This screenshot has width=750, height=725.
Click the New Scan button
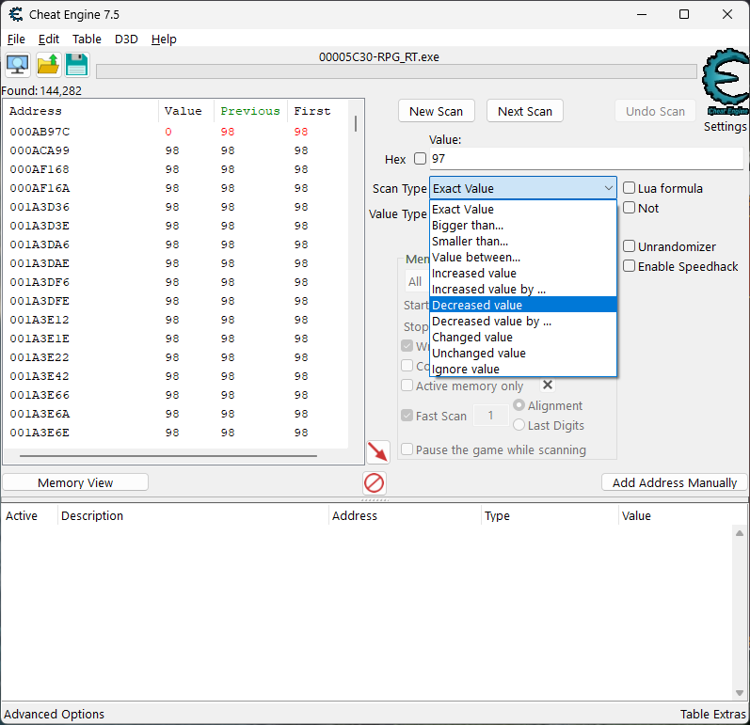(x=437, y=111)
